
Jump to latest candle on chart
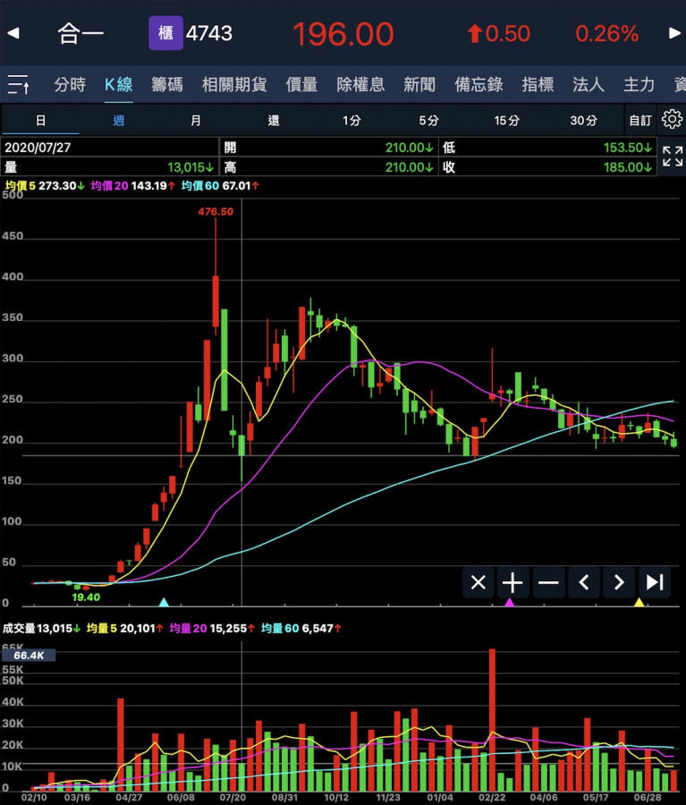pyautogui.click(x=655, y=583)
